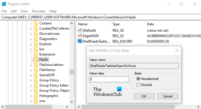Expand the GameDVR tree node
Image resolution: width=201 pixels, height=109 pixels.
[x=31, y=75]
